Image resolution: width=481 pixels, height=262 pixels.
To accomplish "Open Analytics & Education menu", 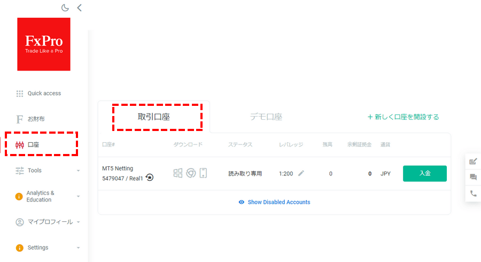I will [x=40, y=196].
